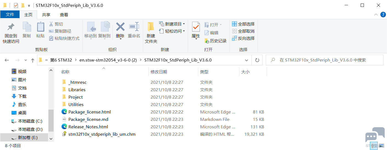Click the New Folder (新建文件夹) icon
The image size is (387, 150).
point(151,27)
